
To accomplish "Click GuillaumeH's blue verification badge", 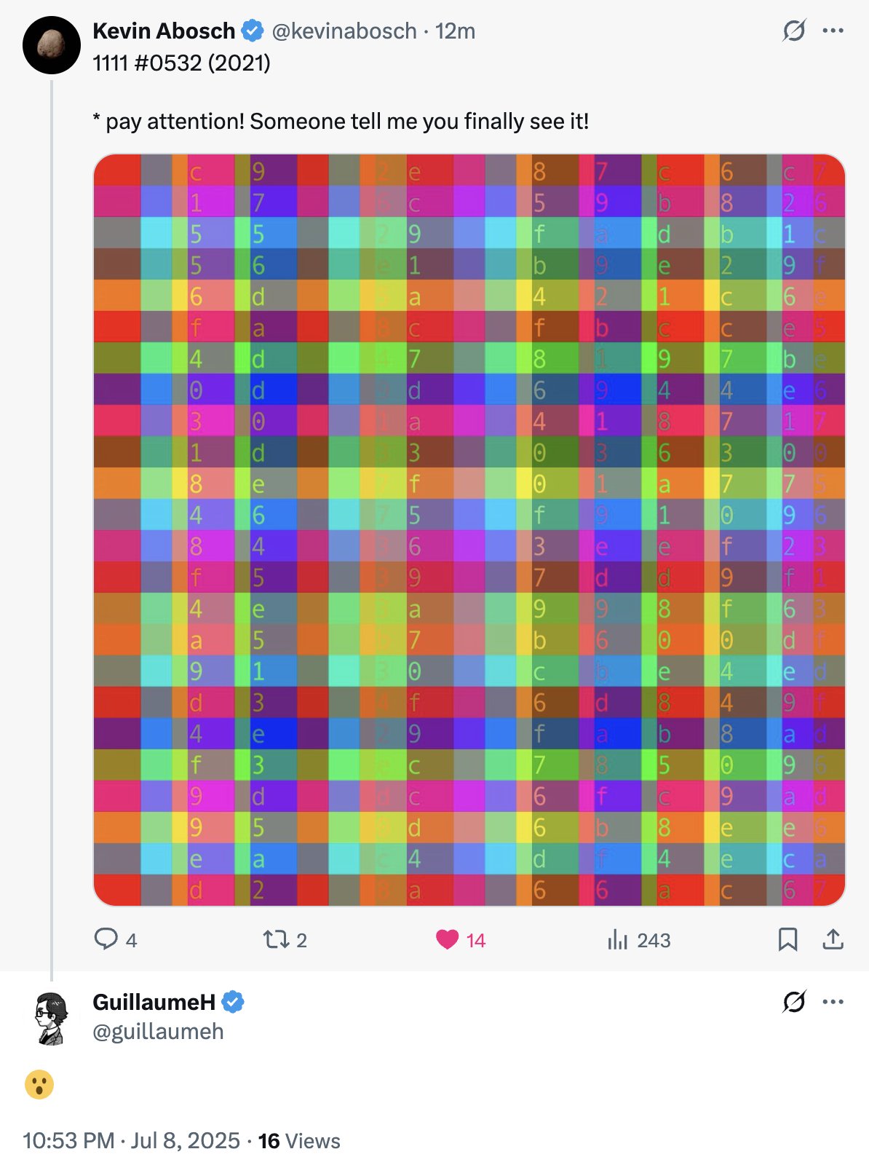I will [x=233, y=1002].
